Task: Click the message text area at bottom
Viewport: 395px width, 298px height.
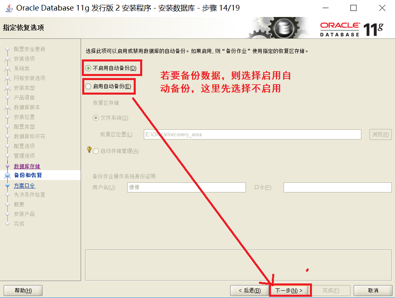Action: tap(238, 265)
